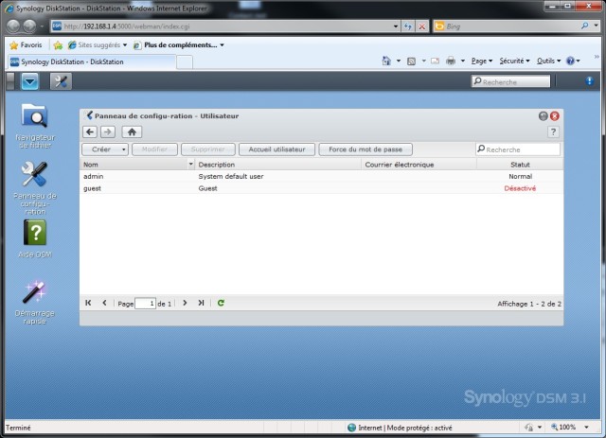Stop page loading in IE
Screen dimensions: 606x438
click(x=422, y=26)
